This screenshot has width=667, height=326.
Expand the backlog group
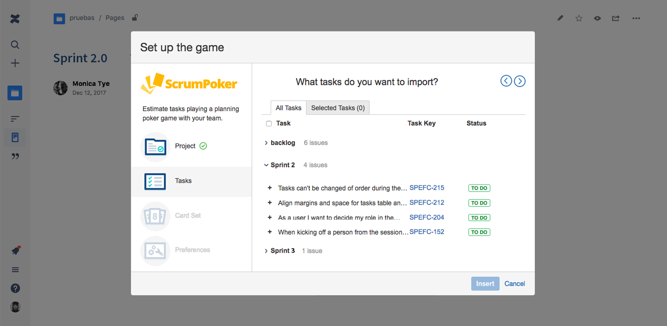266,143
